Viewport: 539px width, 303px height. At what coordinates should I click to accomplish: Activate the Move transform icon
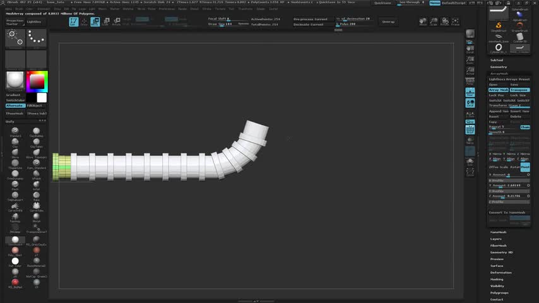coord(95,21)
